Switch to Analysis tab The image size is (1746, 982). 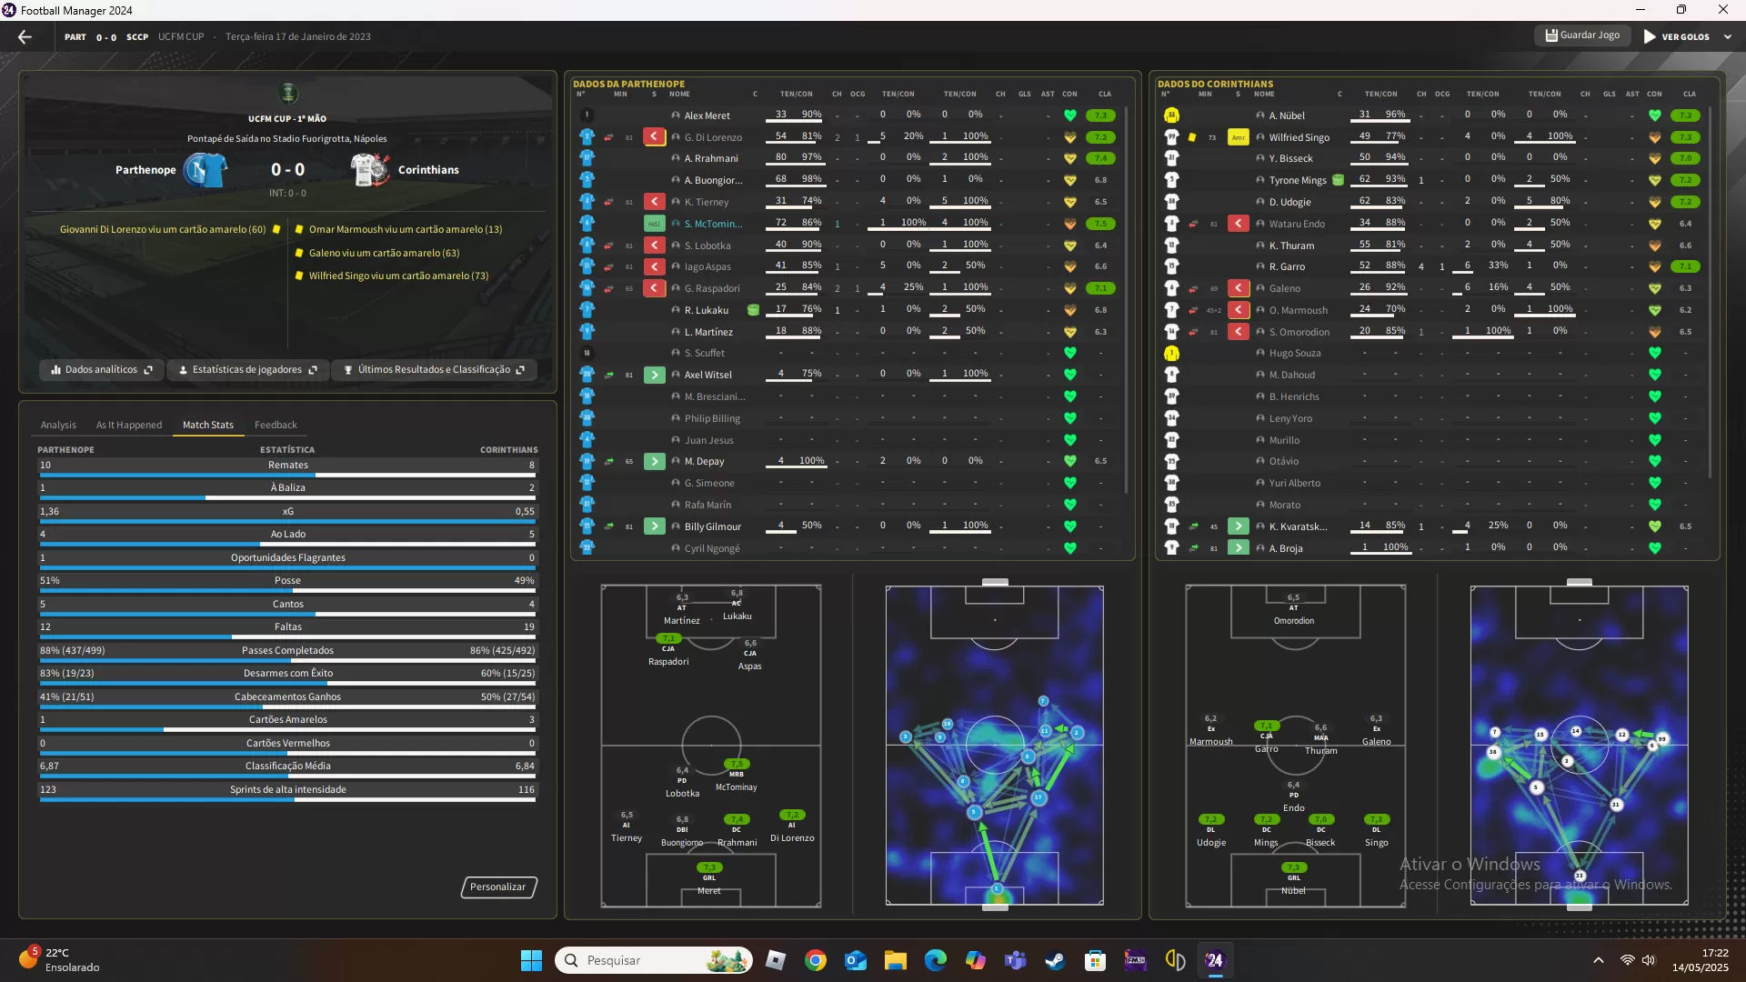[58, 426]
